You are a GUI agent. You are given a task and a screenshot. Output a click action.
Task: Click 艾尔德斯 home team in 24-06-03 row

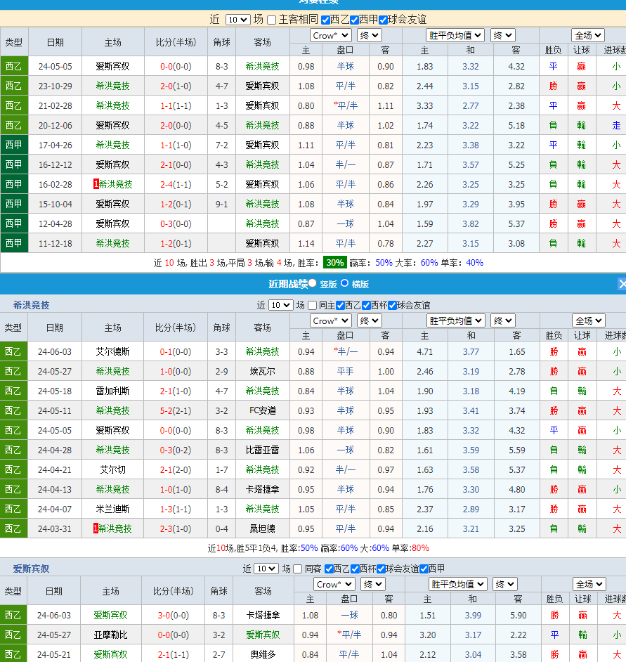112,351
